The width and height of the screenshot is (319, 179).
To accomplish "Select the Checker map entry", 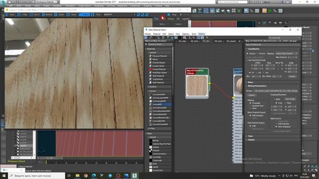I will (156, 150).
